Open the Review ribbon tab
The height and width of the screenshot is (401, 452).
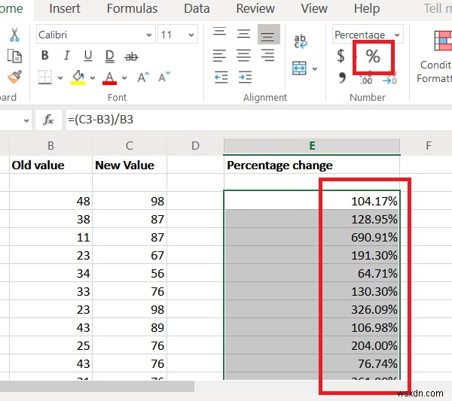coord(255,8)
